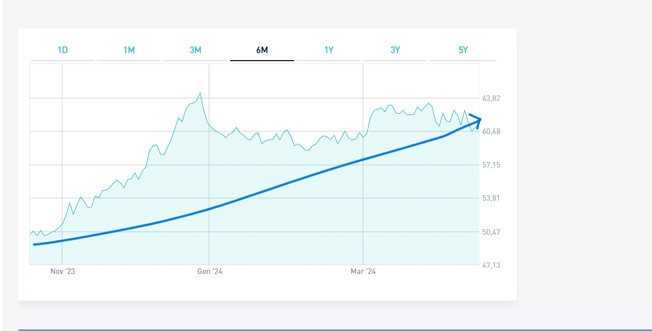Viewport: 652px width, 331px height.
Task: Click the 60,48 y-axis value
Action: (x=491, y=131)
